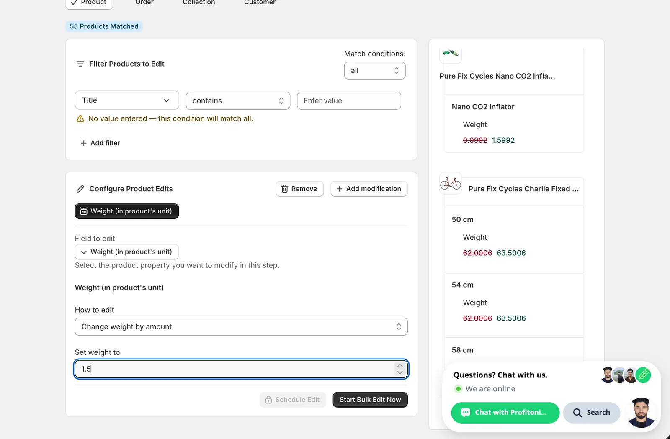
Task: Click the locked Schedule Edit button
Action: (x=293, y=400)
